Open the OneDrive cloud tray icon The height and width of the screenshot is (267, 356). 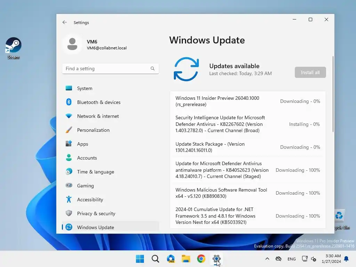[278, 259]
